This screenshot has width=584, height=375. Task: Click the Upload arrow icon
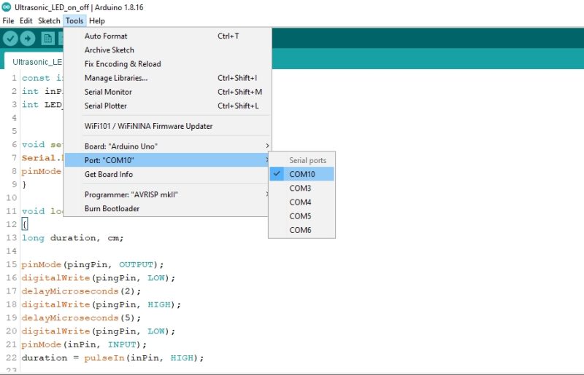tap(28, 39)
